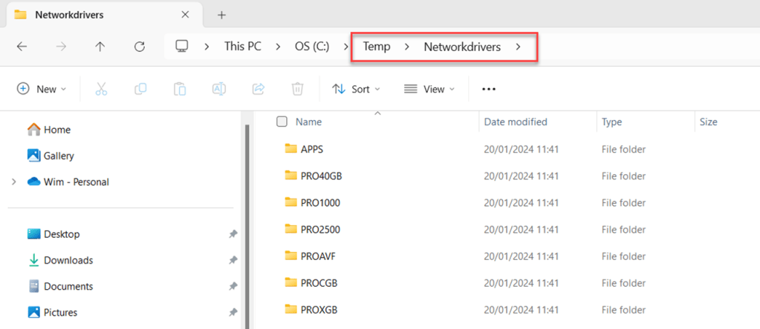The width and height of the screenshot is (760, 329).
Task: Expand the Wim - Personal tree node
Action: [13, 182]
